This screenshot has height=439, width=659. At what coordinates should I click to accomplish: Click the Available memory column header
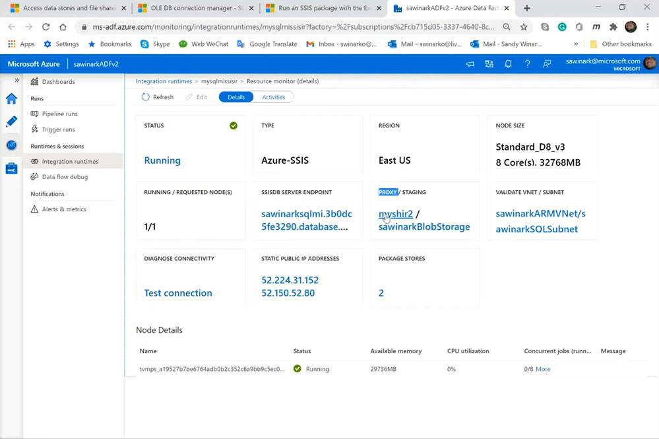point(396,351)
